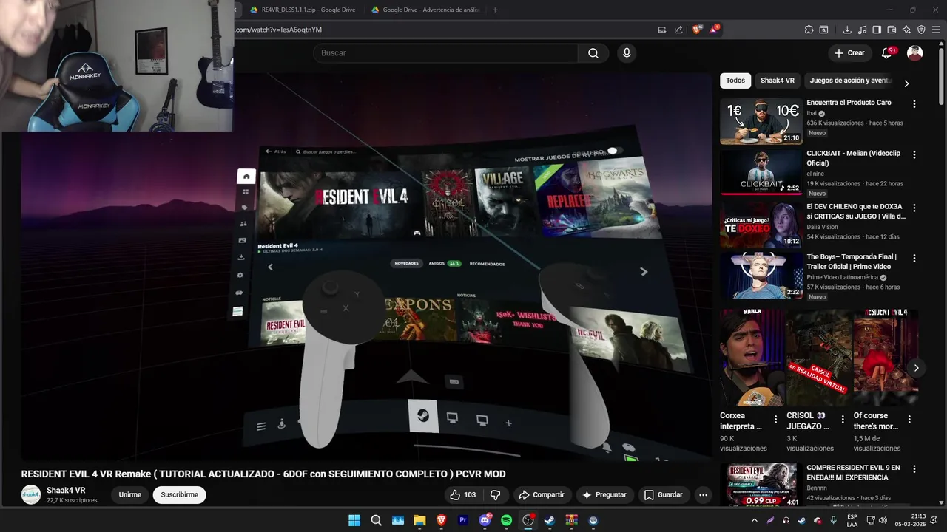Open options for El DEV CHILENO video
The width and height of the screenshot is (947, 532).
pos(914,208)
